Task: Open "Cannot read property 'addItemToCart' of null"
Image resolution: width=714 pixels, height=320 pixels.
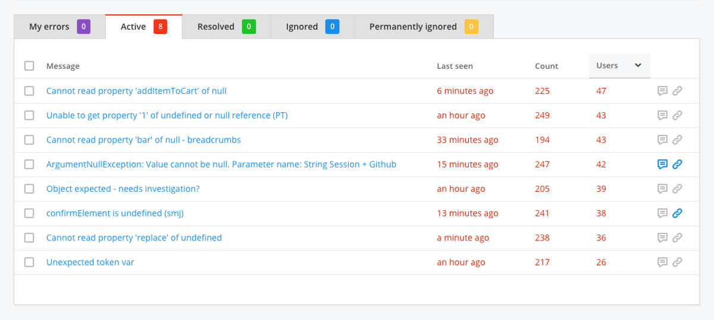Action: pyautogui.click(x=136, y=91)
